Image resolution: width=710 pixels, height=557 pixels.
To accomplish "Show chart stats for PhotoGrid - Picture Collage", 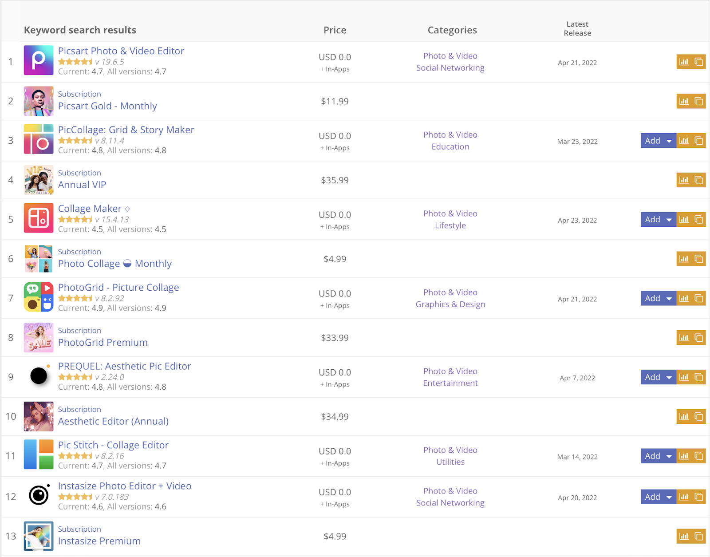I will tap(684, 298).
